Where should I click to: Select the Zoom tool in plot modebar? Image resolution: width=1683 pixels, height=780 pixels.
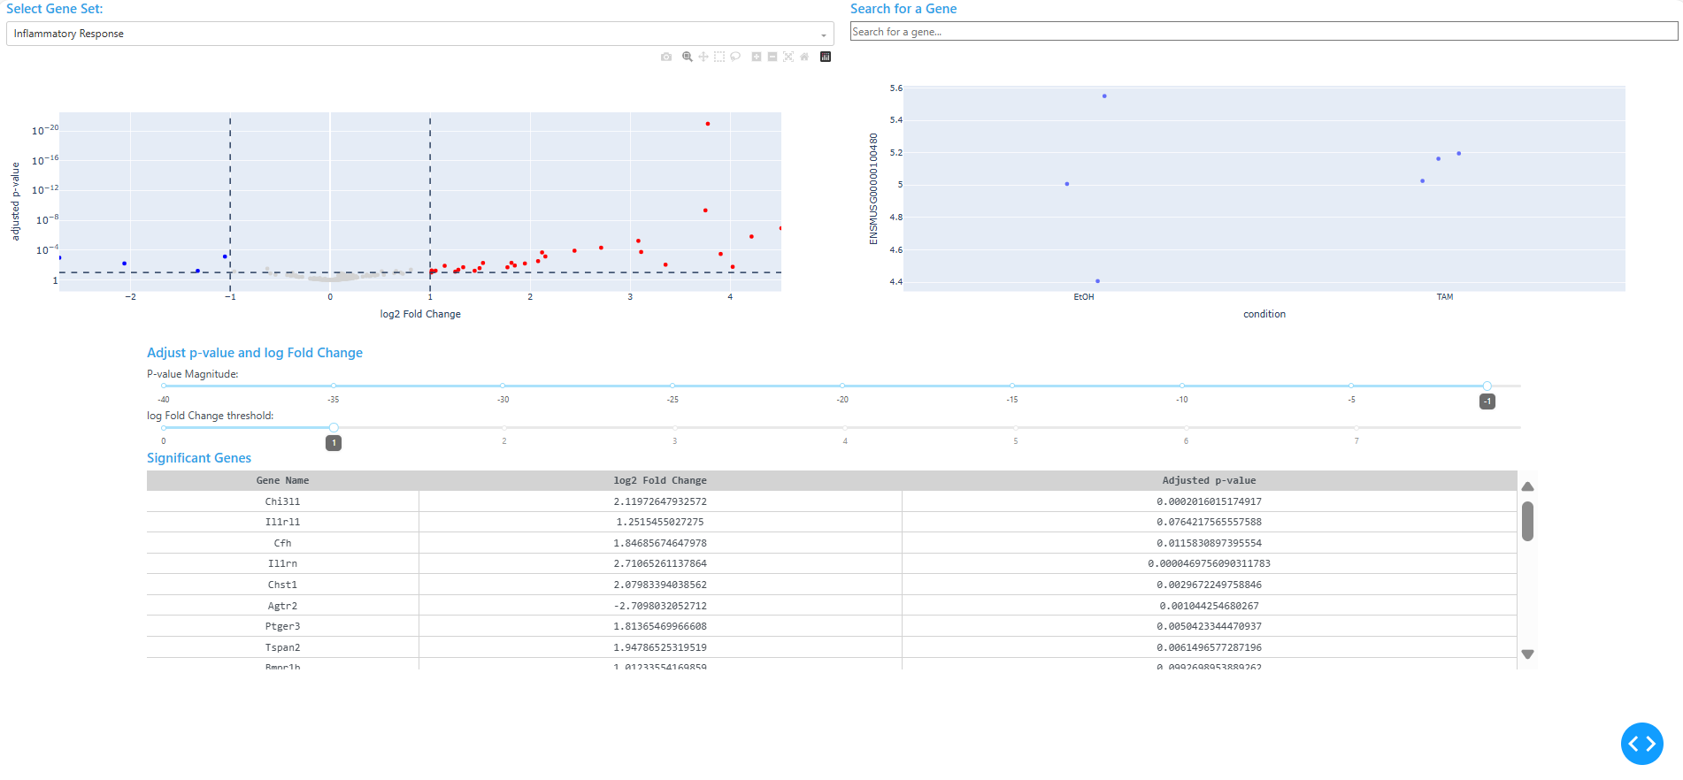(687, 57)
